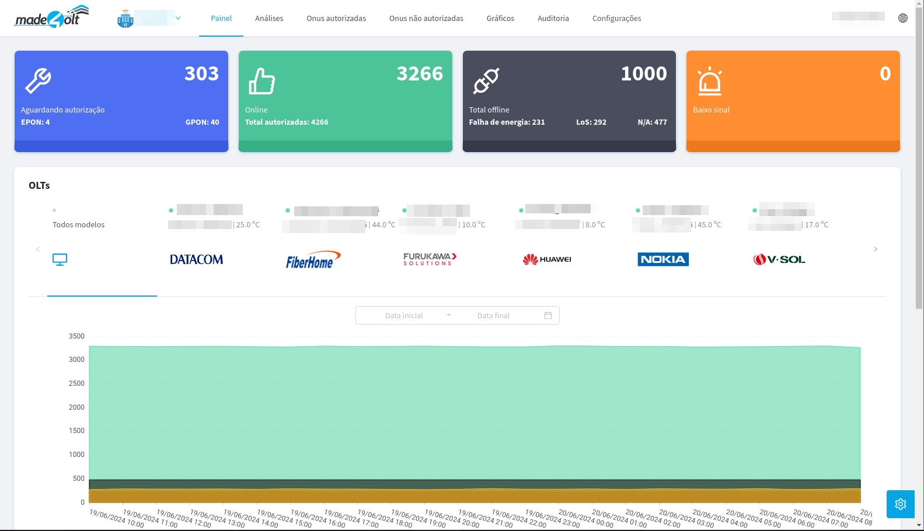This screenshot has height=531, width=924.
Task: Click the page vertical scrollbar
Action: [x=919, y=157]
